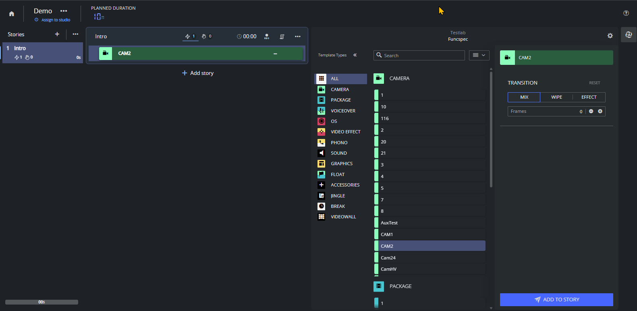Select MIX transition type
The image size is (637, 311).
[524, 97]
